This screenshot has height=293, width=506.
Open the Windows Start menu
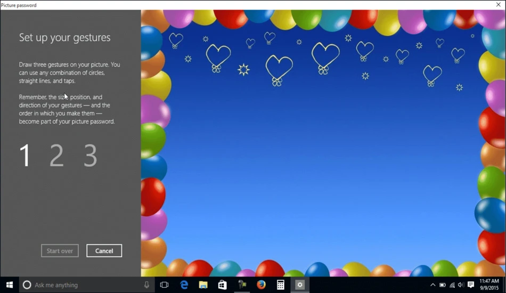pos(10,285)
